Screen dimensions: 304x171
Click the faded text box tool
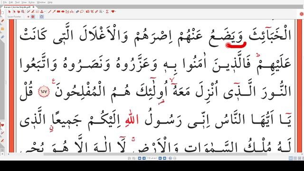37,12
